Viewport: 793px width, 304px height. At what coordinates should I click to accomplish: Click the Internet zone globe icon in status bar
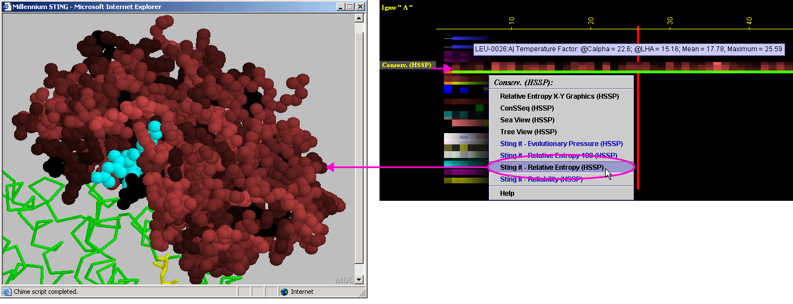point(284,292)
